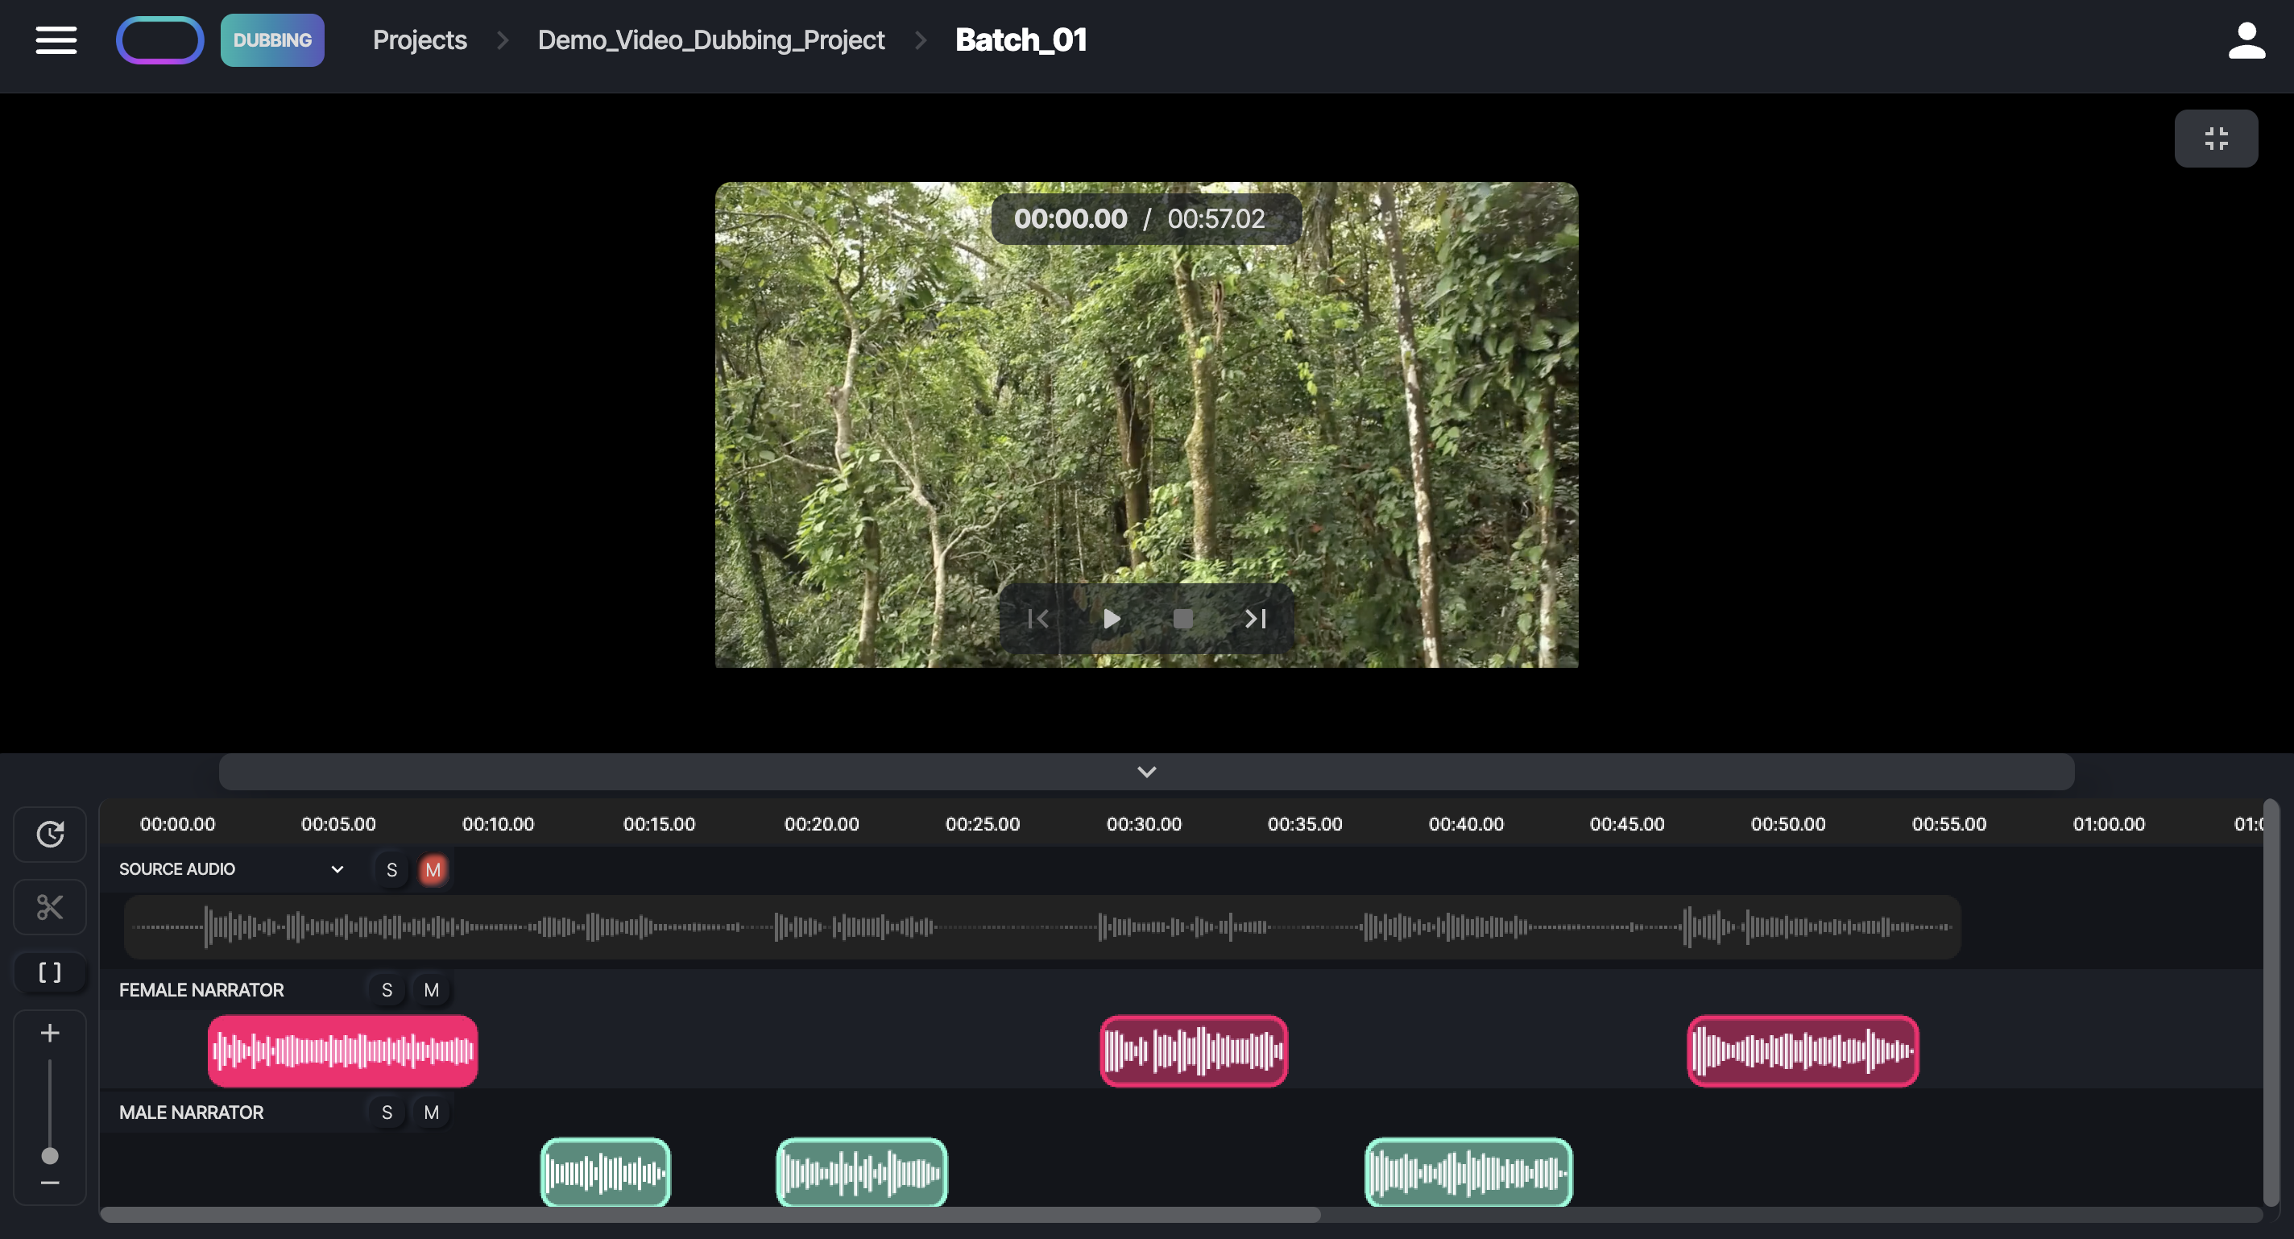The height and width of the screenshot is (1239, 2294).
Task: Click the zoom out minus icon
Action: tap(49, 1182)
